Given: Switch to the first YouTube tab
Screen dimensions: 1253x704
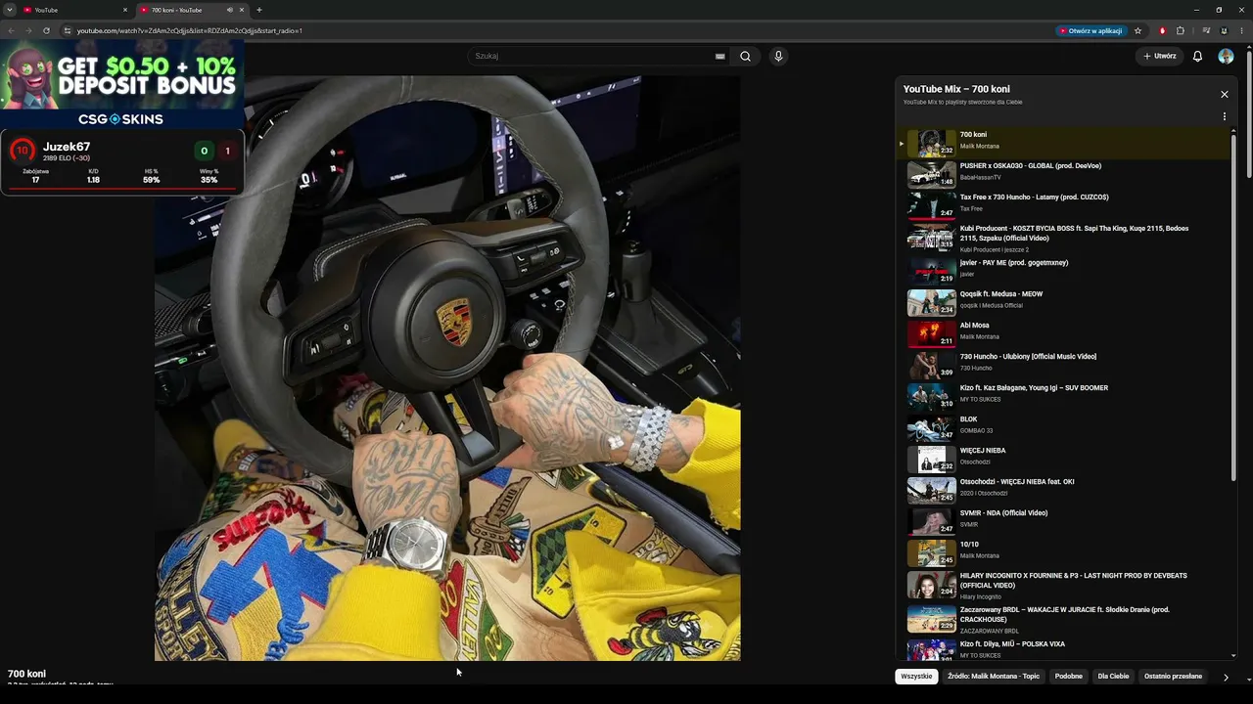Looking at the screenshot, I should pyautogui.click(x=76, y=10).
